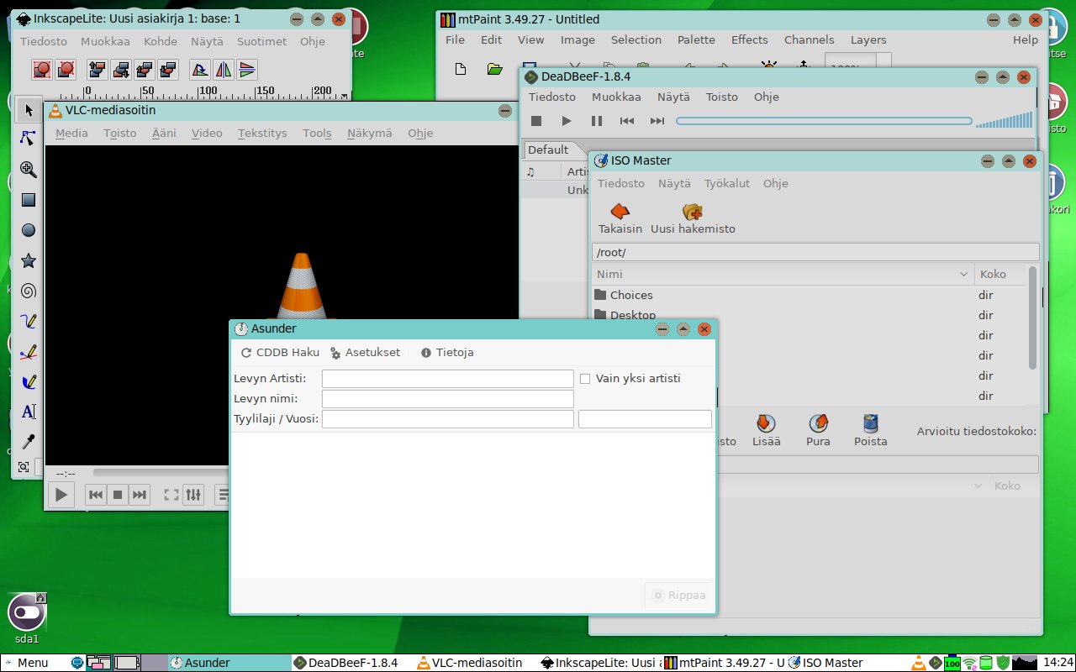Click the VLC previous track button
The height and width of the screenshot is (672, 1076).
click(x=96, y=495)
